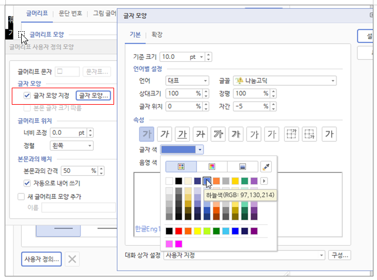Toggle shadow (그림자) text attribute button
Screen dimensions: 377x280
[236, 134]
